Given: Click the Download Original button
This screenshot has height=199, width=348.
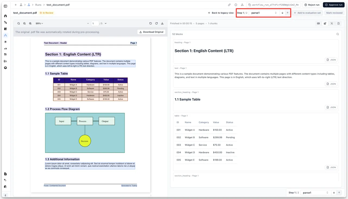Looking at the screenshot, I should 151,32.
